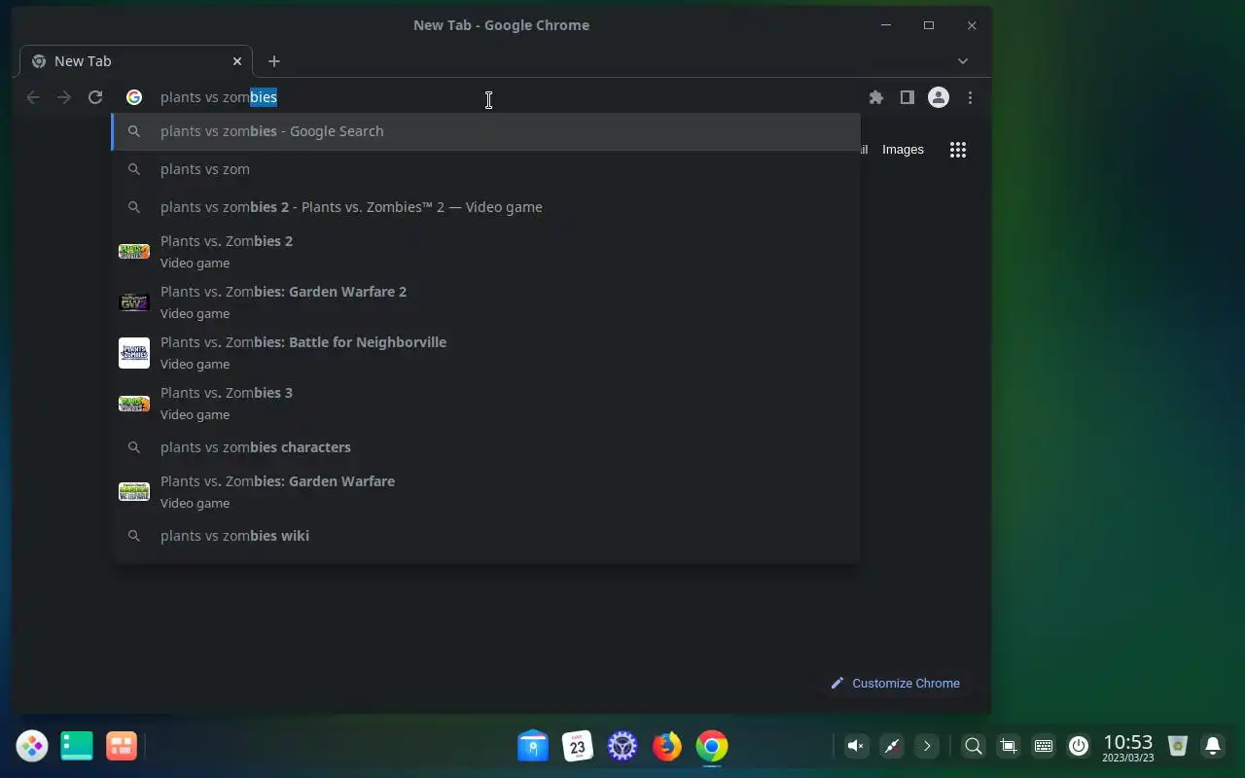Open the calendar app in dock
This screenshot has height=778, width=1245.
pyautogui.click(x=578, y=746)
